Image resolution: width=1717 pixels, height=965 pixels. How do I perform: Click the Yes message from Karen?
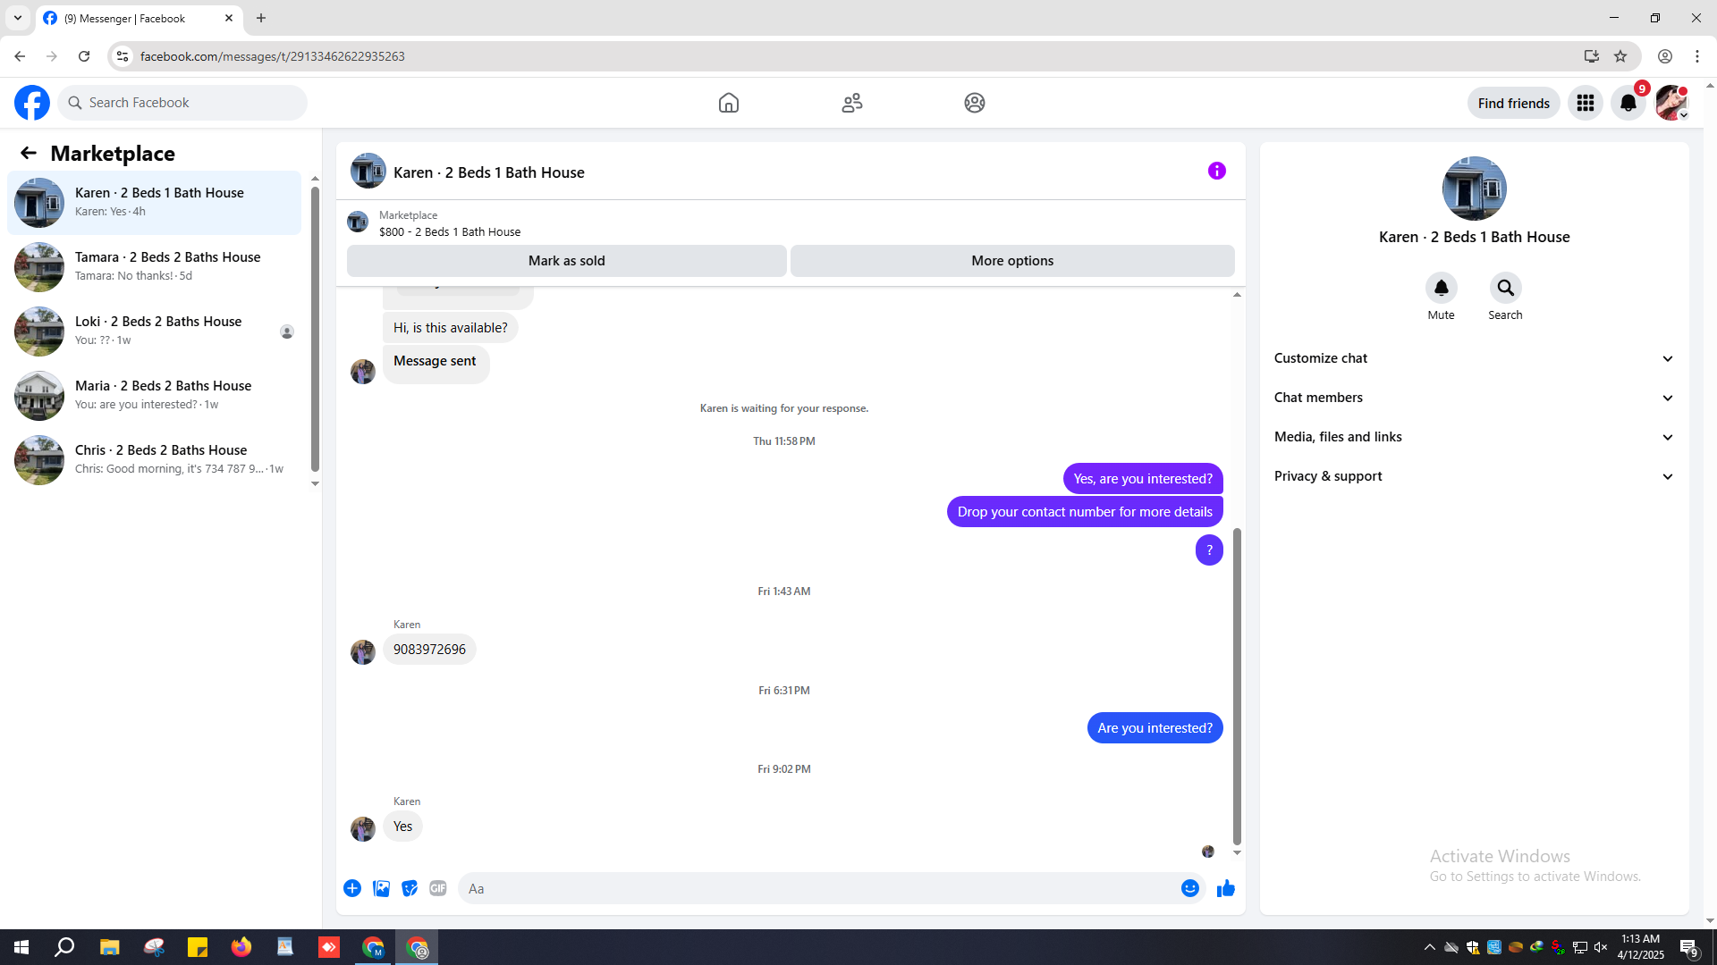click(x=403, y=827)
